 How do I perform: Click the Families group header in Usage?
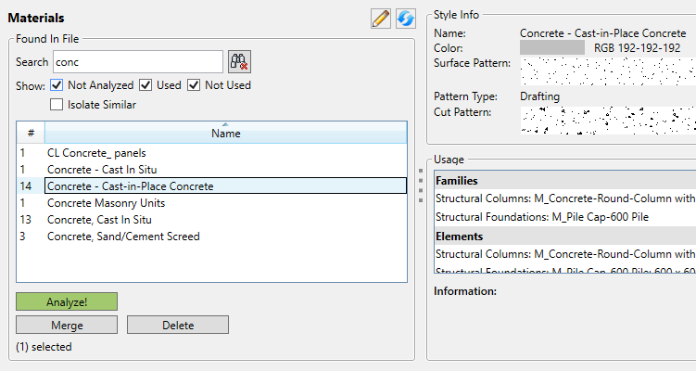coord(565,180)
